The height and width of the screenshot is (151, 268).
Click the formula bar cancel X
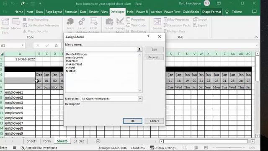point(38,45)
